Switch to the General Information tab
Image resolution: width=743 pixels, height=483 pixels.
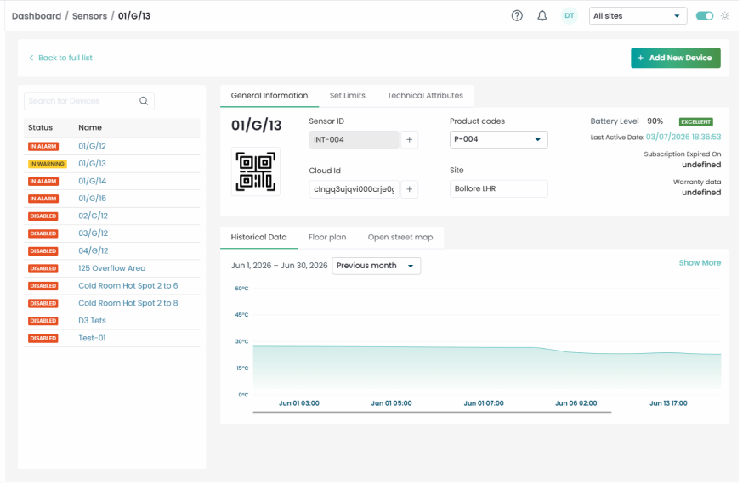pyautogui.click(x=269, y=96)
